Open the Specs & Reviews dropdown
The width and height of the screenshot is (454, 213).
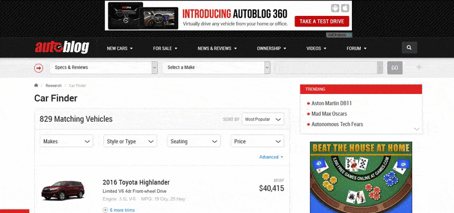104,67
